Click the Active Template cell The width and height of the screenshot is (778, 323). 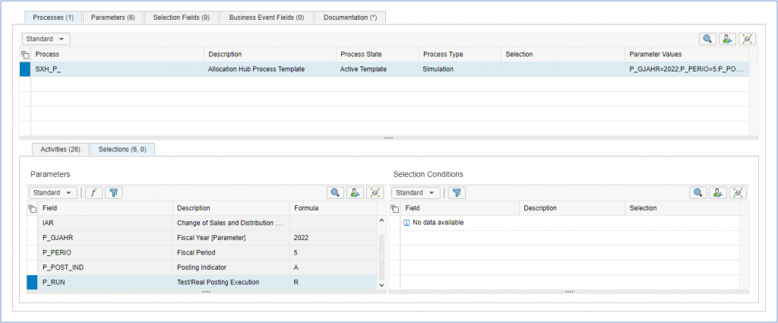click(377, 69)
